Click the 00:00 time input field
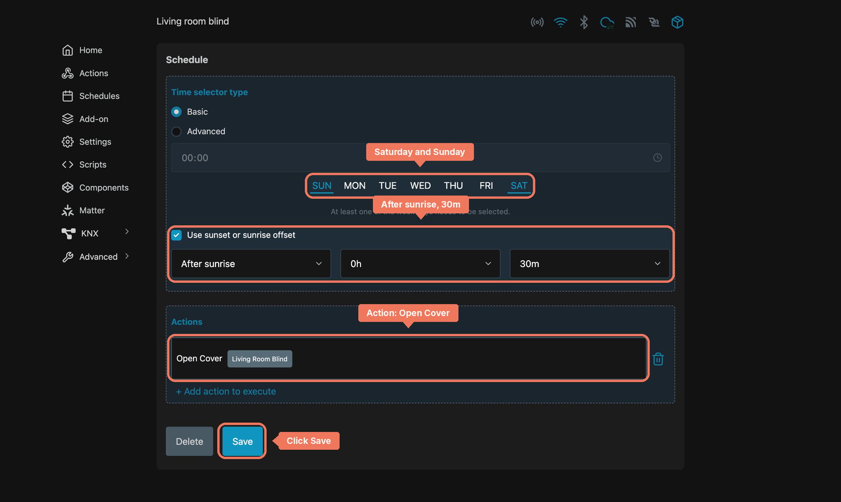 [x=420, y=158]
